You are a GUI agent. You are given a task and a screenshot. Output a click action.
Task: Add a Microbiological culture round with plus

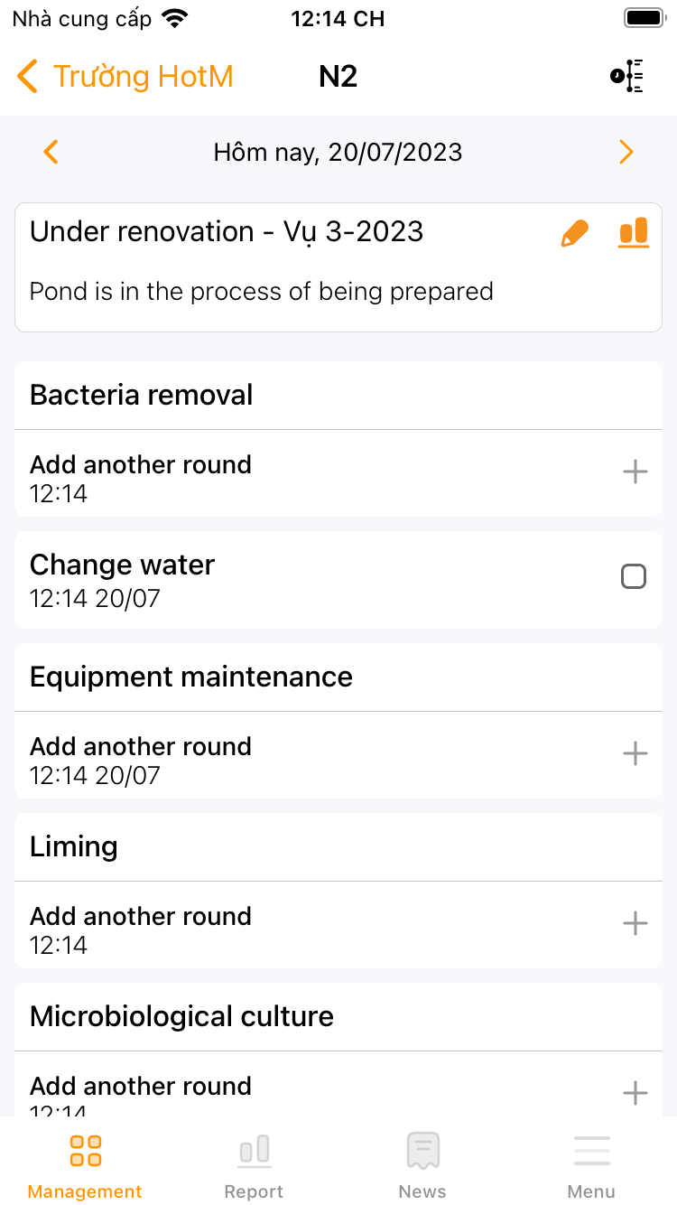click(635, 1093)
